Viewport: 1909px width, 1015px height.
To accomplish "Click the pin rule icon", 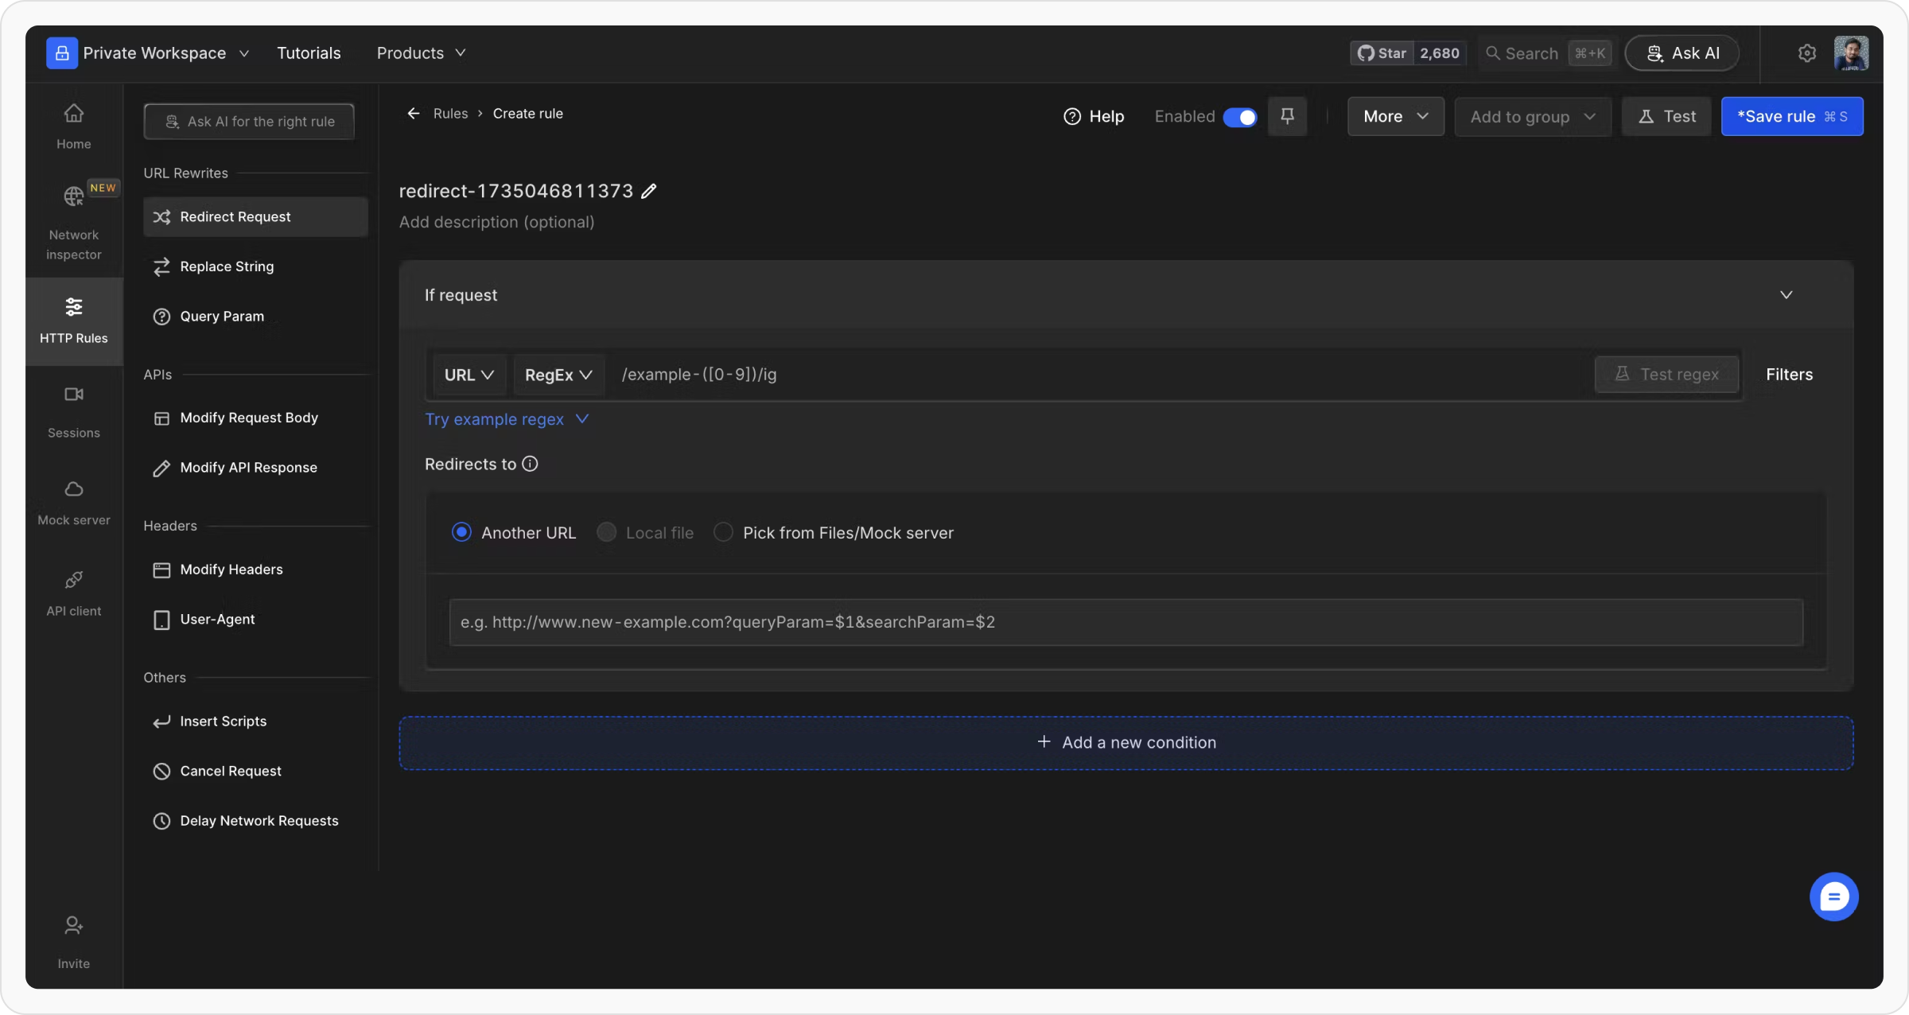I will click(1287, 116).
